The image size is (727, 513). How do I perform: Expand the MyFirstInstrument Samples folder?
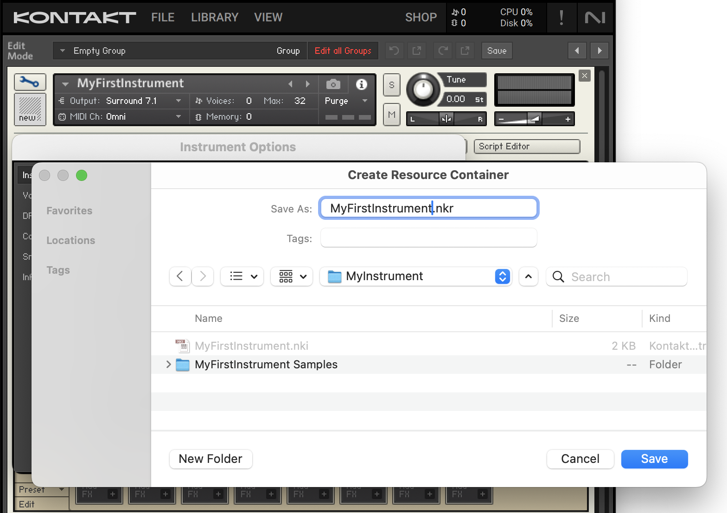point(168,365)
